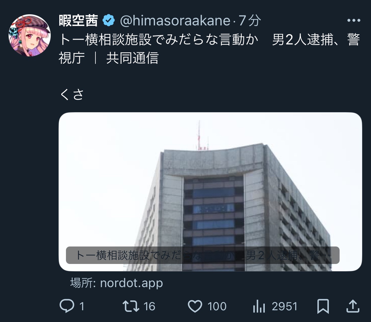Bookmark this tweet
Image resolution: width=371 pixels, height=322 pixels.
click(323, 306)
